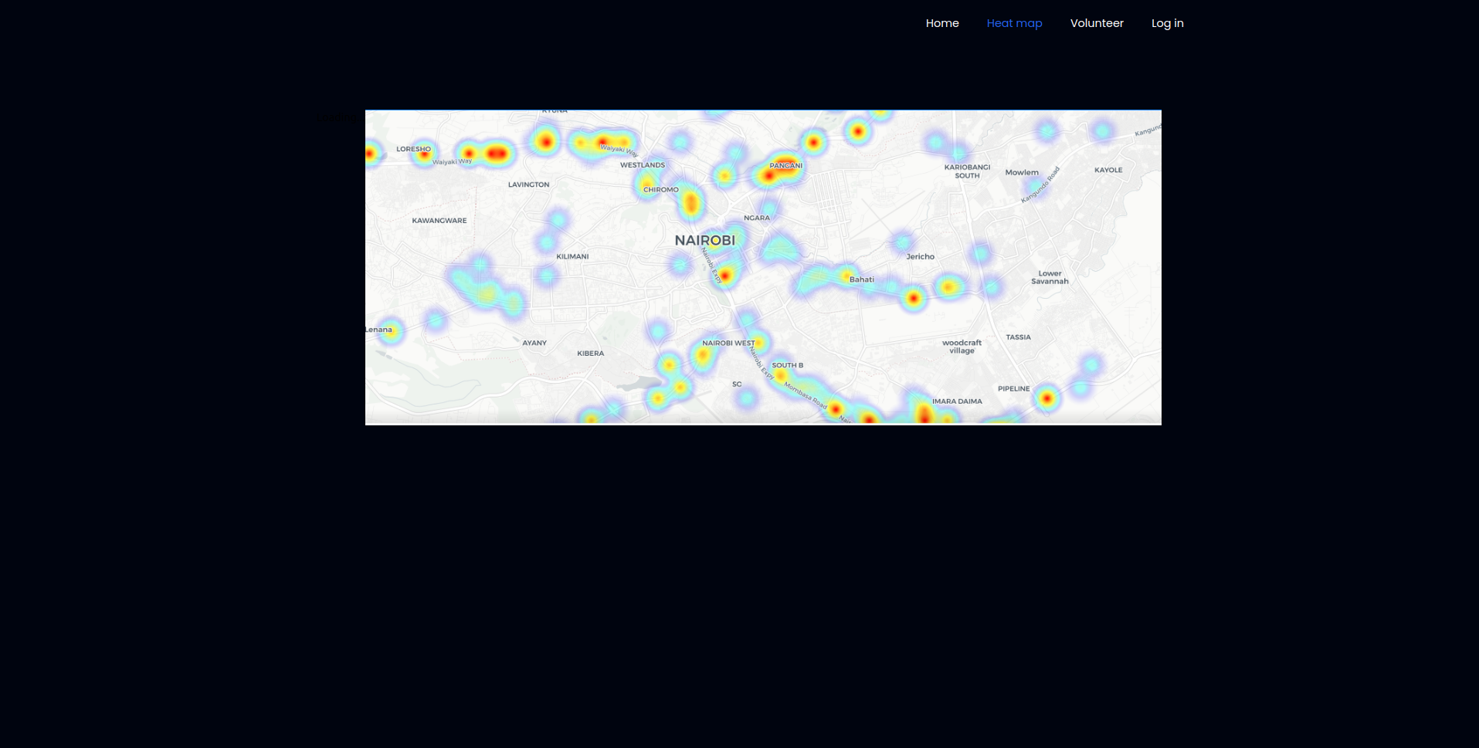Click the KIBERA area label

591,354
